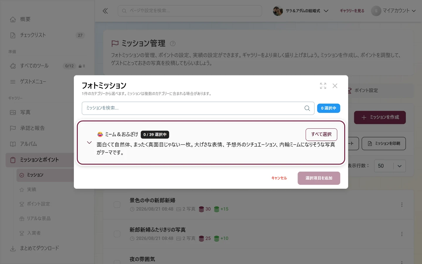This screenshot has width=422, height=264.
Task: Tick checkbox for 景色の中の新郎新婦
Action: coord(117,204)
